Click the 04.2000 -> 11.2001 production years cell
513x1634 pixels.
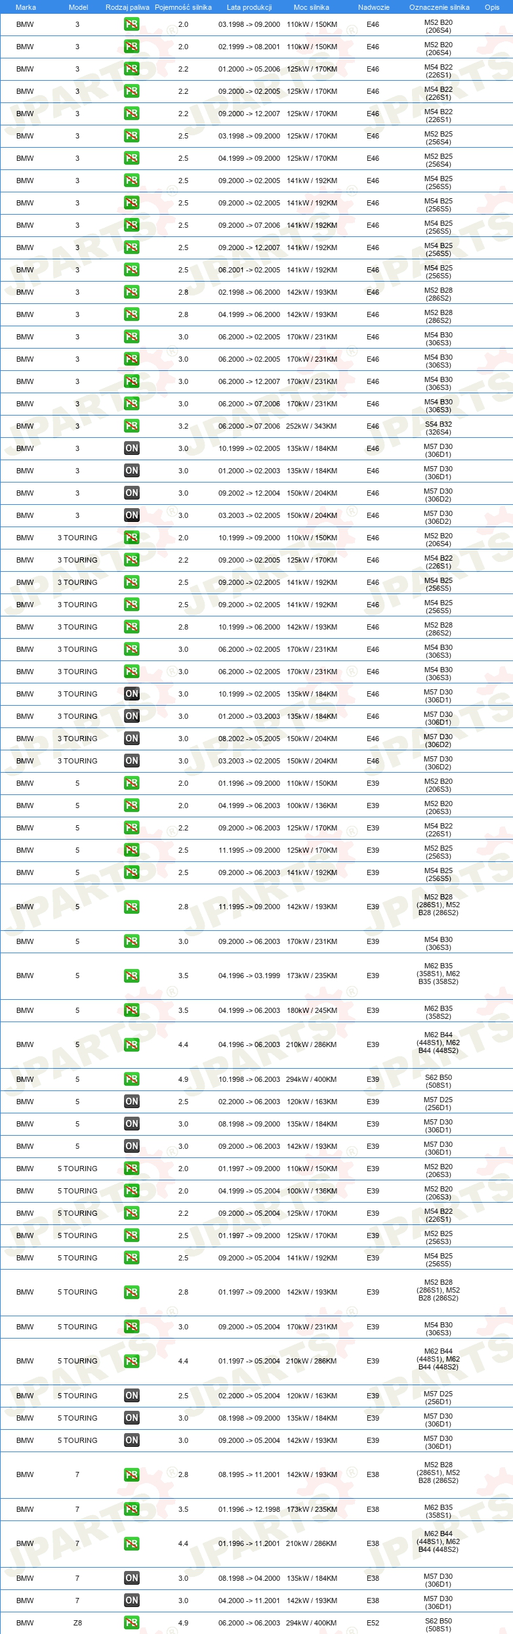click(249, 1601)
